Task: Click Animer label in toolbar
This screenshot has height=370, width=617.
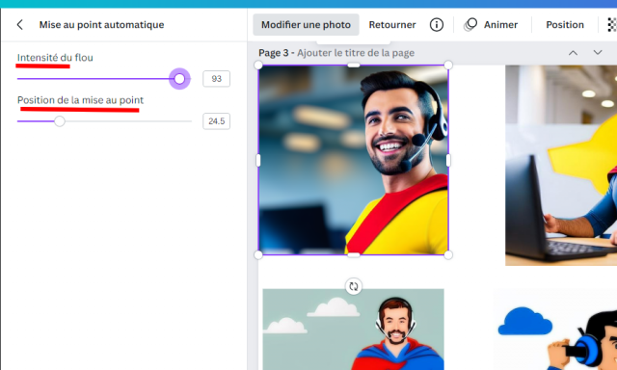Action: coord(500,25)
